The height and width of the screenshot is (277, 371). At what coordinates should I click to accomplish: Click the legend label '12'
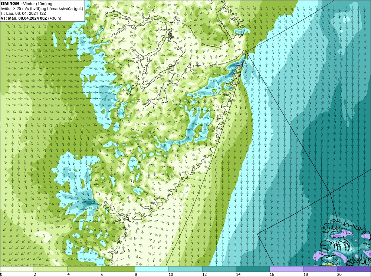pos(204,274)
